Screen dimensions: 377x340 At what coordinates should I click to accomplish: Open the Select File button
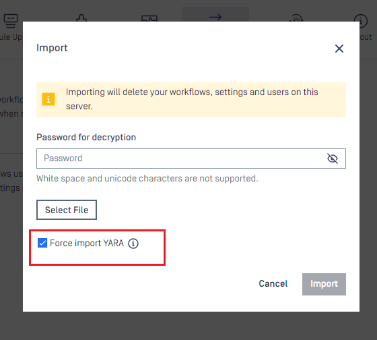(x=67, y=210)
